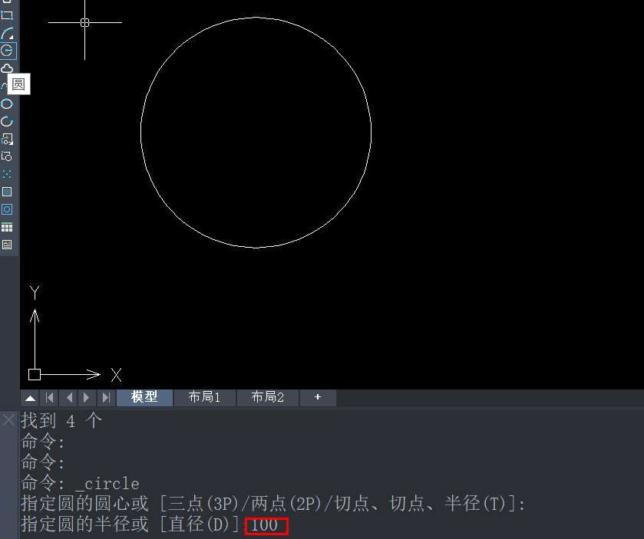Click the UCS origin square icon
Image resolution: width=644 pixels, height=539 pixels.
[x=35, y=374]
